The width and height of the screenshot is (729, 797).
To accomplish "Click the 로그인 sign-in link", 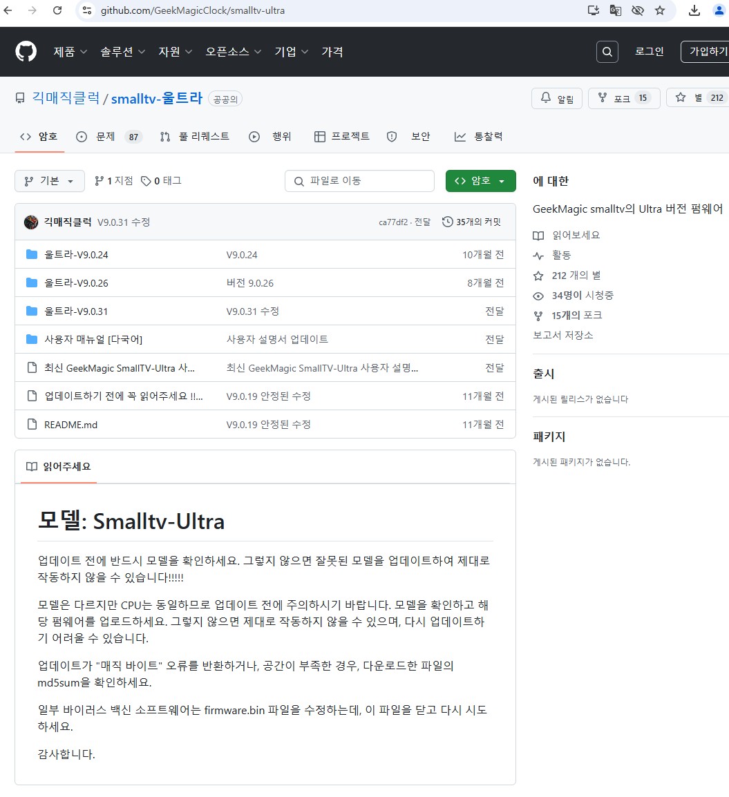I will (x=649, y=51).
